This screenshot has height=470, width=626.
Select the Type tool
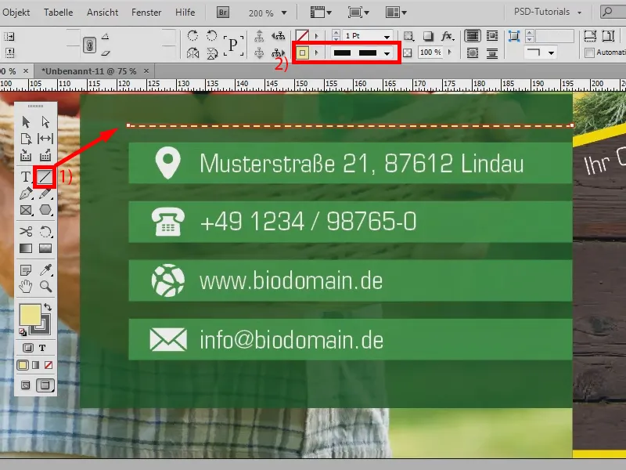pos(26,176)
